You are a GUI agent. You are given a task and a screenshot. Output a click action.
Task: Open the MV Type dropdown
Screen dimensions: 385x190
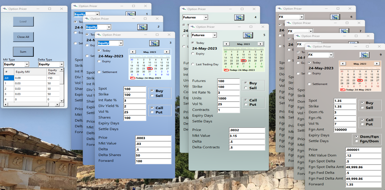(x=27, y=64)
